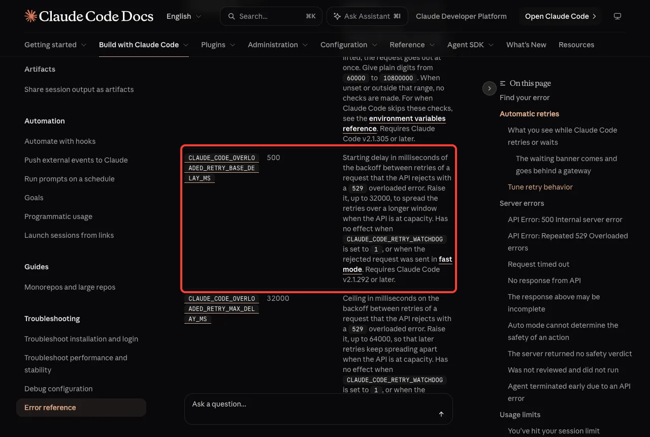Click the On this page list icon

(x=503, y=83)
